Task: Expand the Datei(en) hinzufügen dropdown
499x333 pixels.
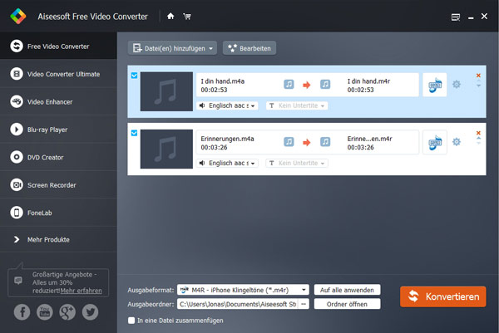Action: (x=211, y=48)
